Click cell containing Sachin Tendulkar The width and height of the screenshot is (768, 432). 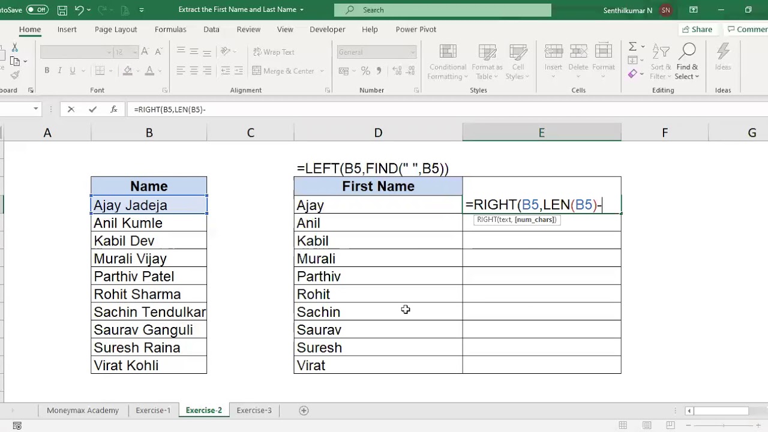point(149,312)
